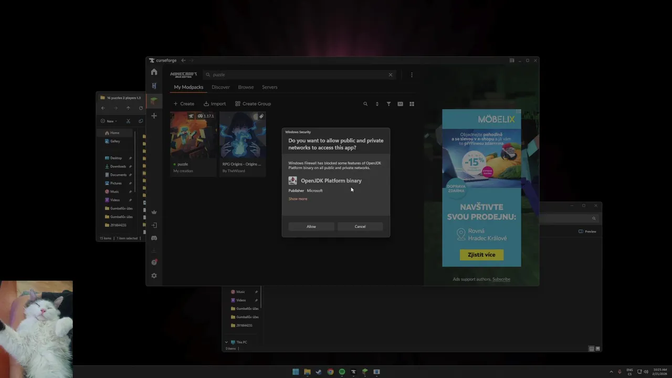
Task: Click the M icon in modpack toolbar
Action: pyautogui.click(x=400, y=104)
